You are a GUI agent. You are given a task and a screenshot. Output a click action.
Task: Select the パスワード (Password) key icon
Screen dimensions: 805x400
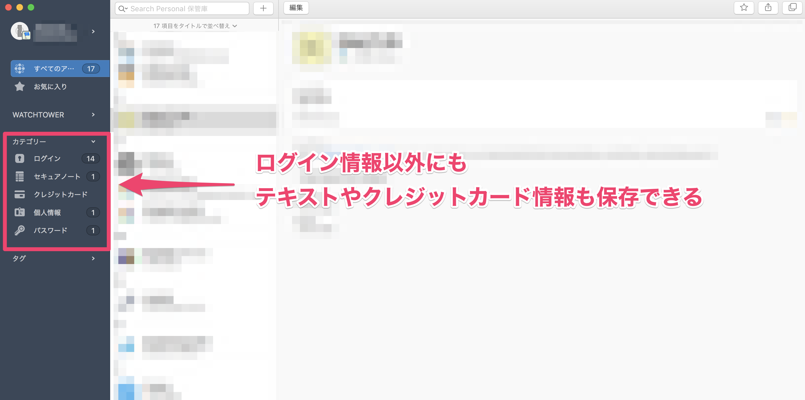(19, 230)
